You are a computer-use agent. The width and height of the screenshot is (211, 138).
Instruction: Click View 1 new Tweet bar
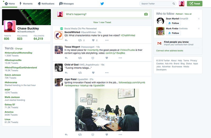(102, 22)
